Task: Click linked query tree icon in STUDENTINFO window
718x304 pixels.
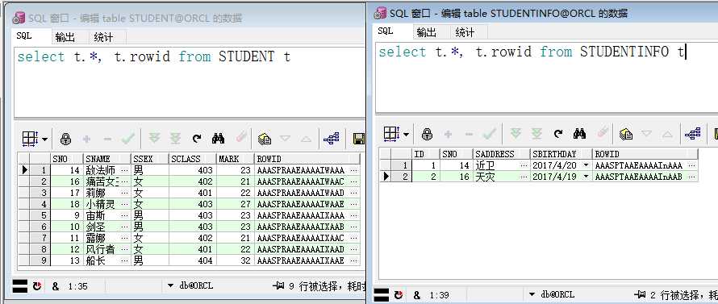Action: [x=692, y=134]
